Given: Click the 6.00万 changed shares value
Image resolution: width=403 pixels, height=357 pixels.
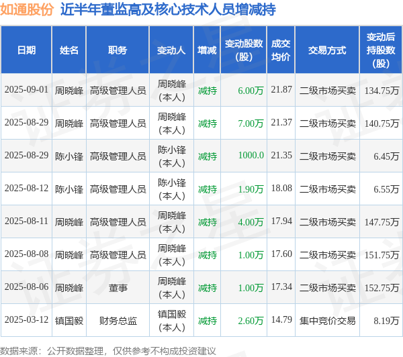Looking at the screenshot, I should click(251, 91).
